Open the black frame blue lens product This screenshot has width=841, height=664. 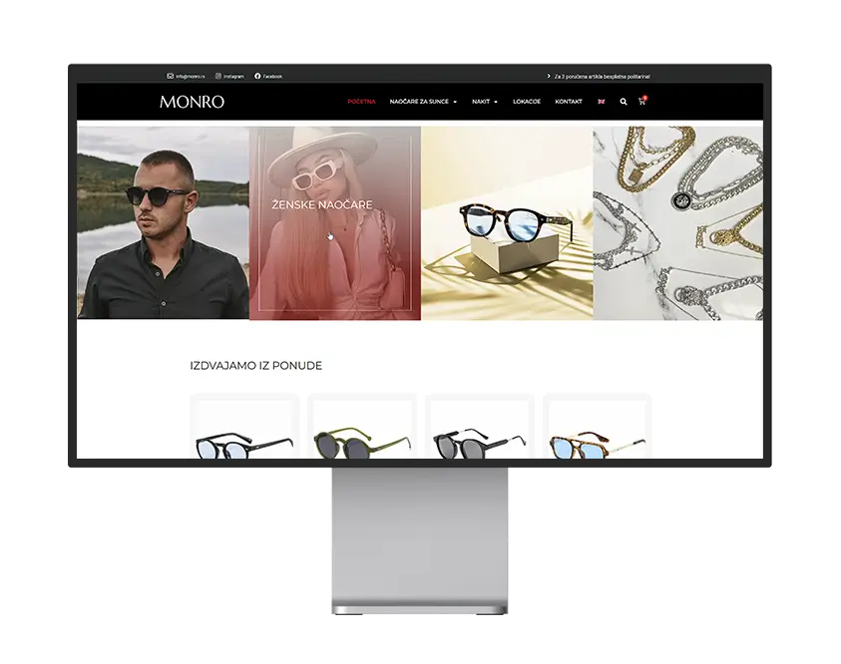[244, 426]
